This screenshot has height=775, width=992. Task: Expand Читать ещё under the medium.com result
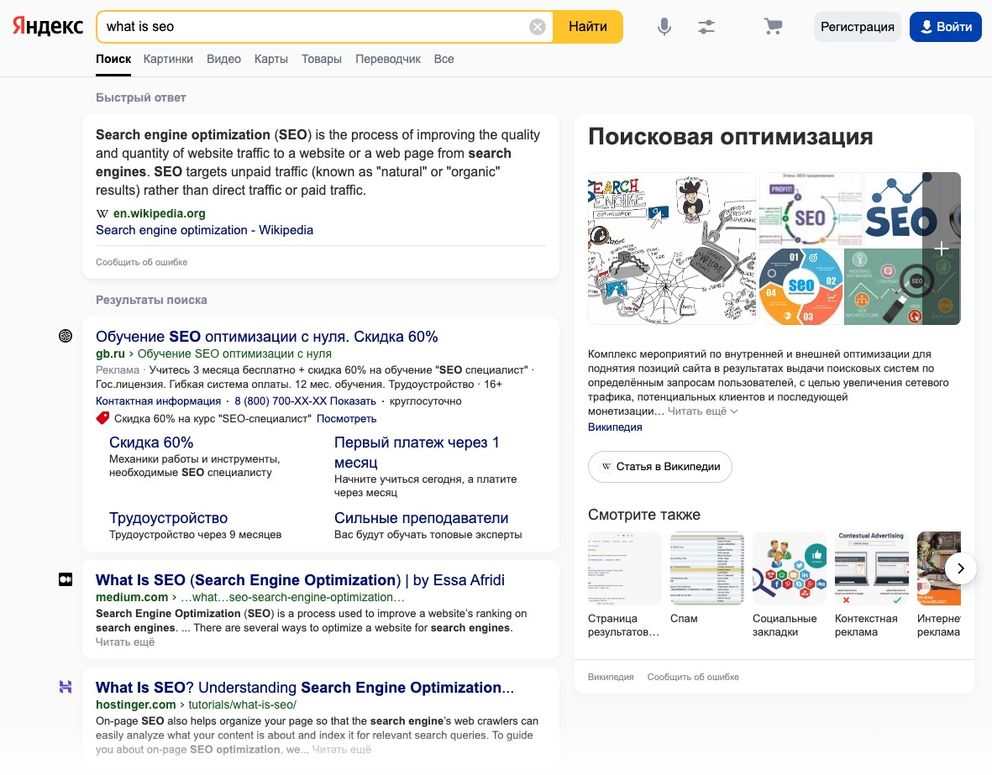(124, 642)
